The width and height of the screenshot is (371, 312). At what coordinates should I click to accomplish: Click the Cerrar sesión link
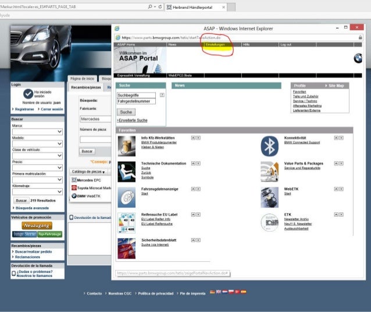[x=52, y=109]
